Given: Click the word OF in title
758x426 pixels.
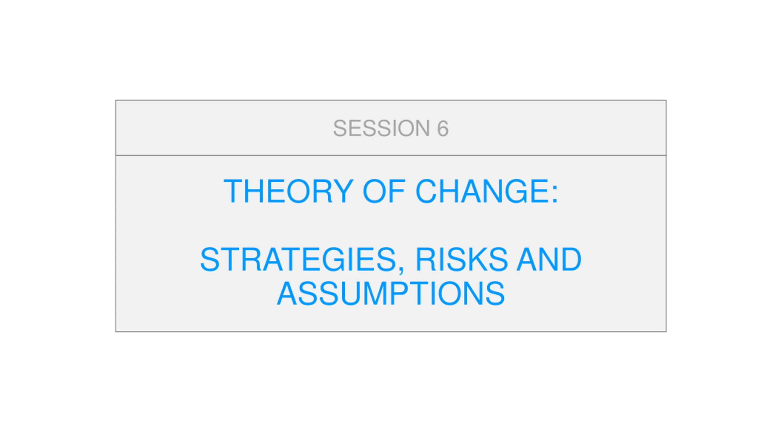Looking at the screenshot, I should pos(384,191).
